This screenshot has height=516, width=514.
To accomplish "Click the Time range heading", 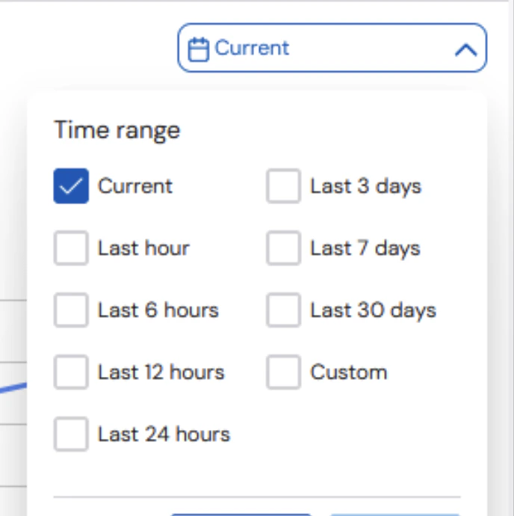I will 117,131.
